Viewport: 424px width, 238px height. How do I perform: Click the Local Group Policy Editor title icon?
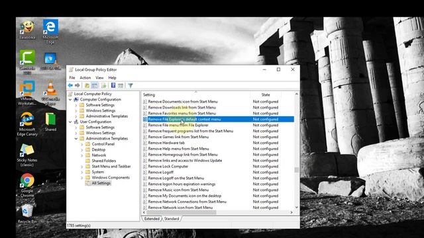tap(71, 69)
